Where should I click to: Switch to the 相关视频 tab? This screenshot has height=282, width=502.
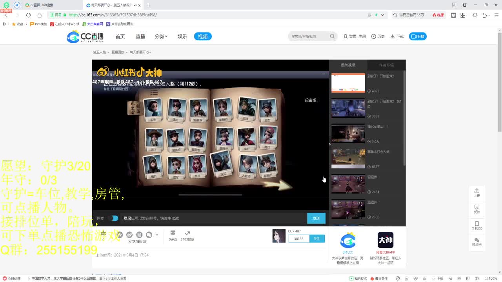(348, 65)
